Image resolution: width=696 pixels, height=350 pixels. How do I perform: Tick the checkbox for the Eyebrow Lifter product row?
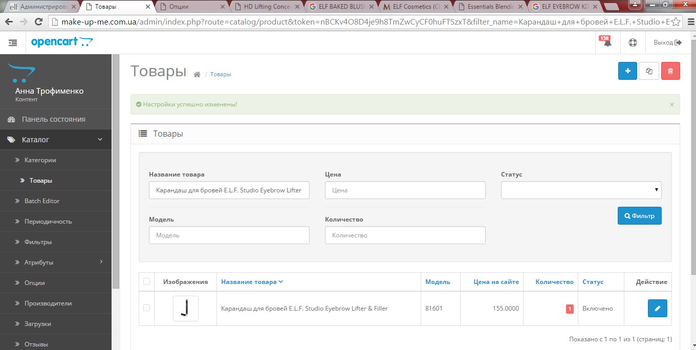[147, 308]
